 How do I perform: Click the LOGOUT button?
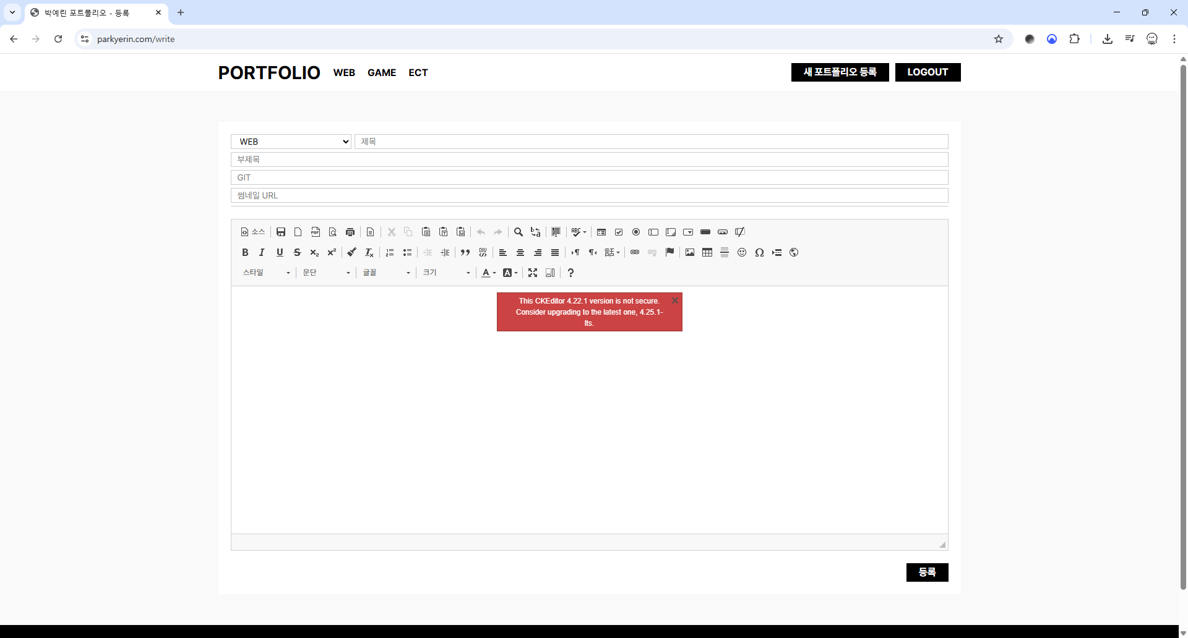coord(928,72)
